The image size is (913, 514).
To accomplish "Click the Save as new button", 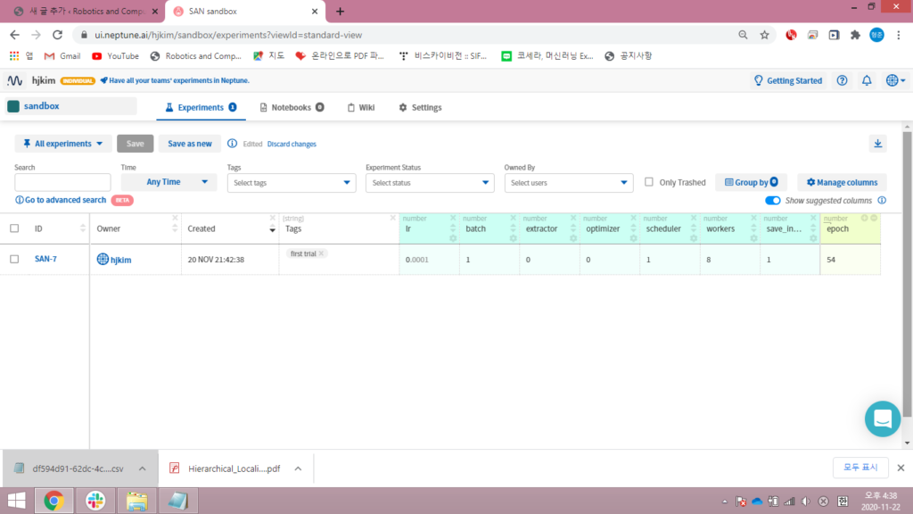I will point(190,144).
